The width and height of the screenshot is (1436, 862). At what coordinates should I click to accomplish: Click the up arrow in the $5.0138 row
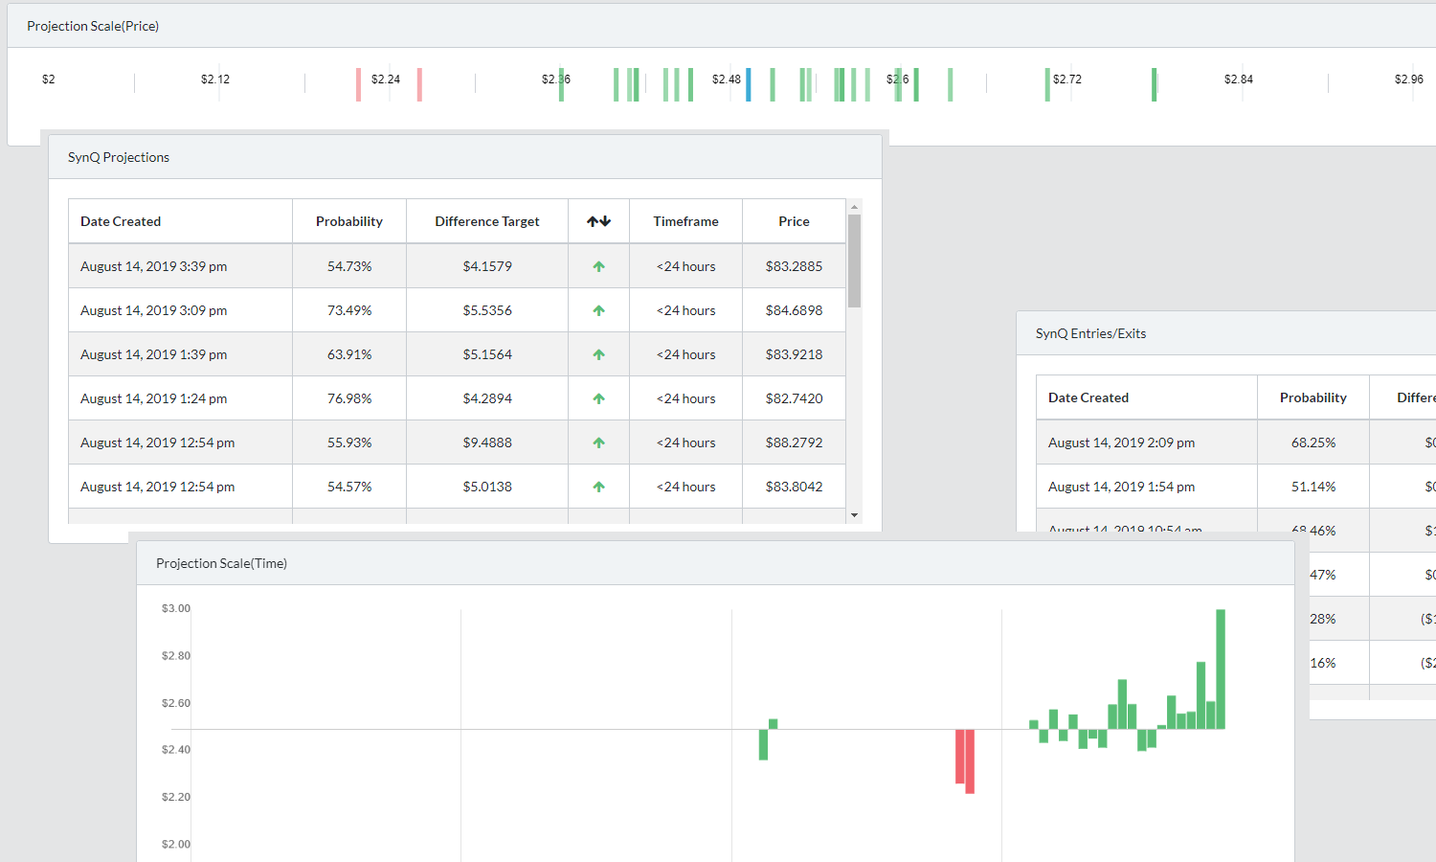(x=598, y=487)
